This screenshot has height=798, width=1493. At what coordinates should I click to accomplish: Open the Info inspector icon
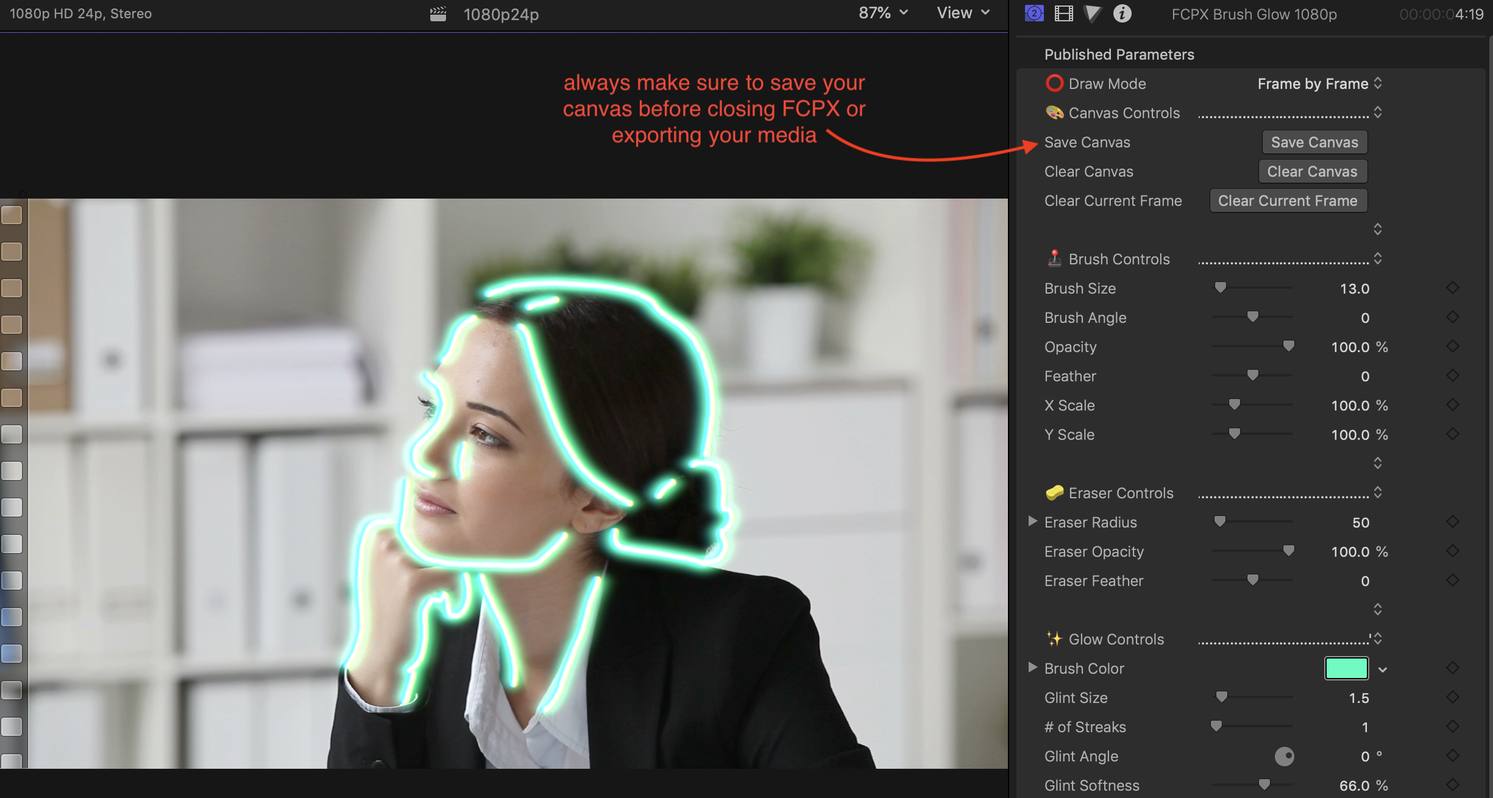[1122, 13]
